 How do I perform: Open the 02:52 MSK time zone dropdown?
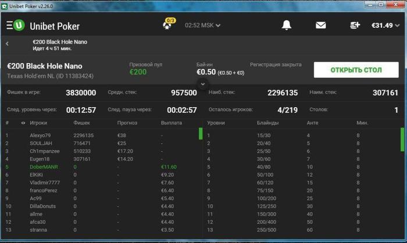[202, 26]
